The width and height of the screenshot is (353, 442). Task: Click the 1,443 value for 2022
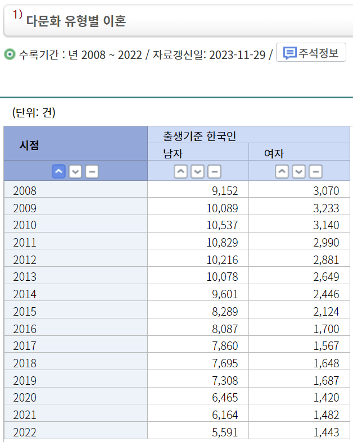coord(326,432)
